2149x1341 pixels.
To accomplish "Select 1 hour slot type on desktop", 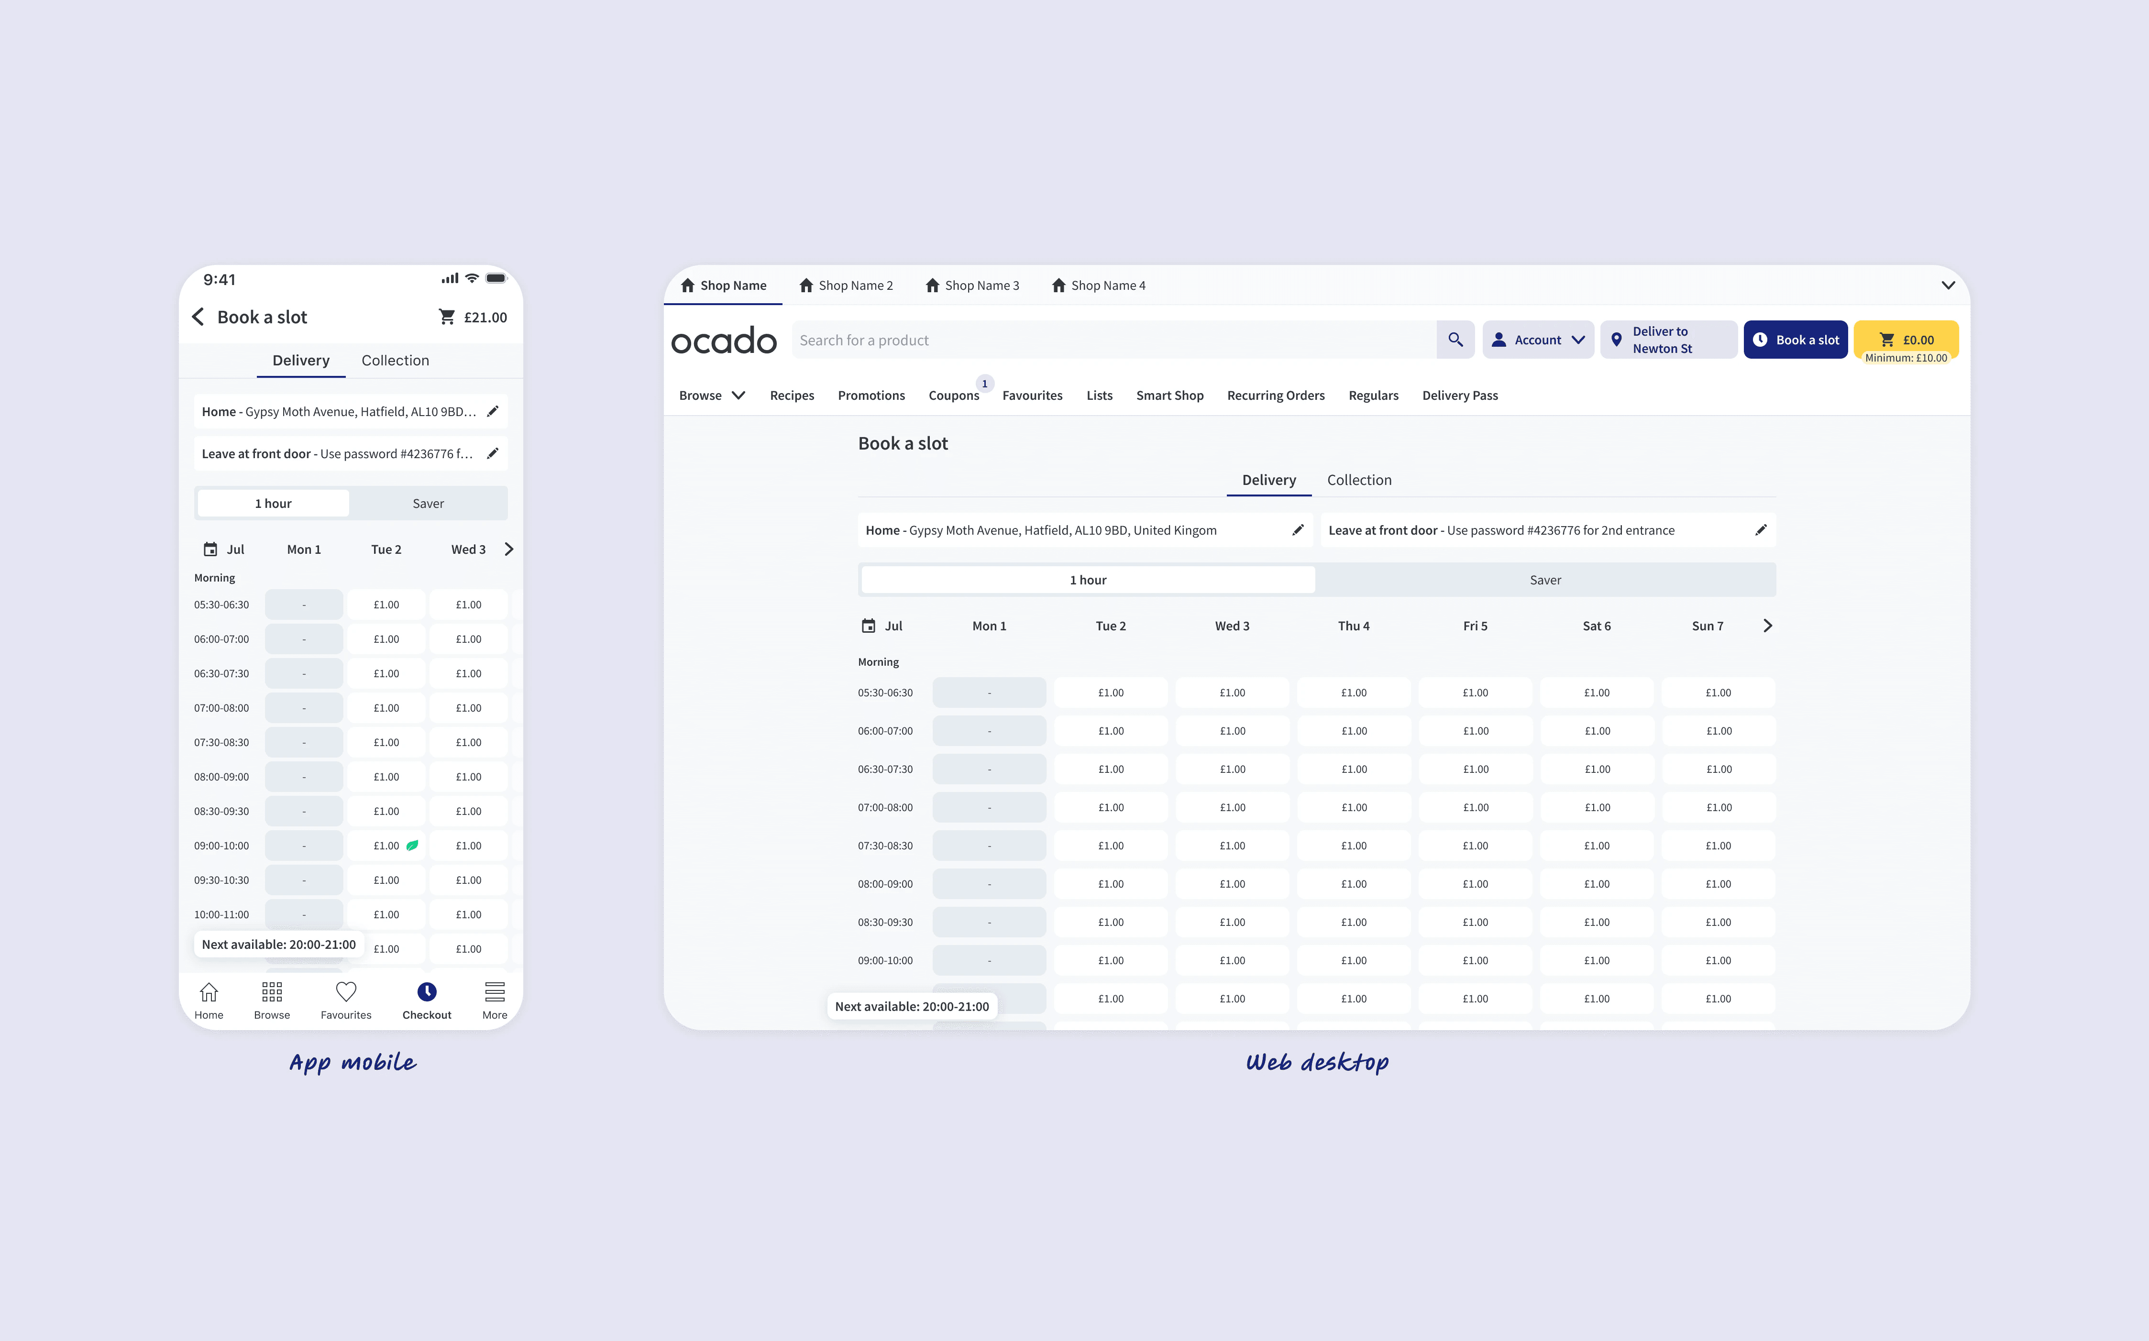I will coord(1087,580).
